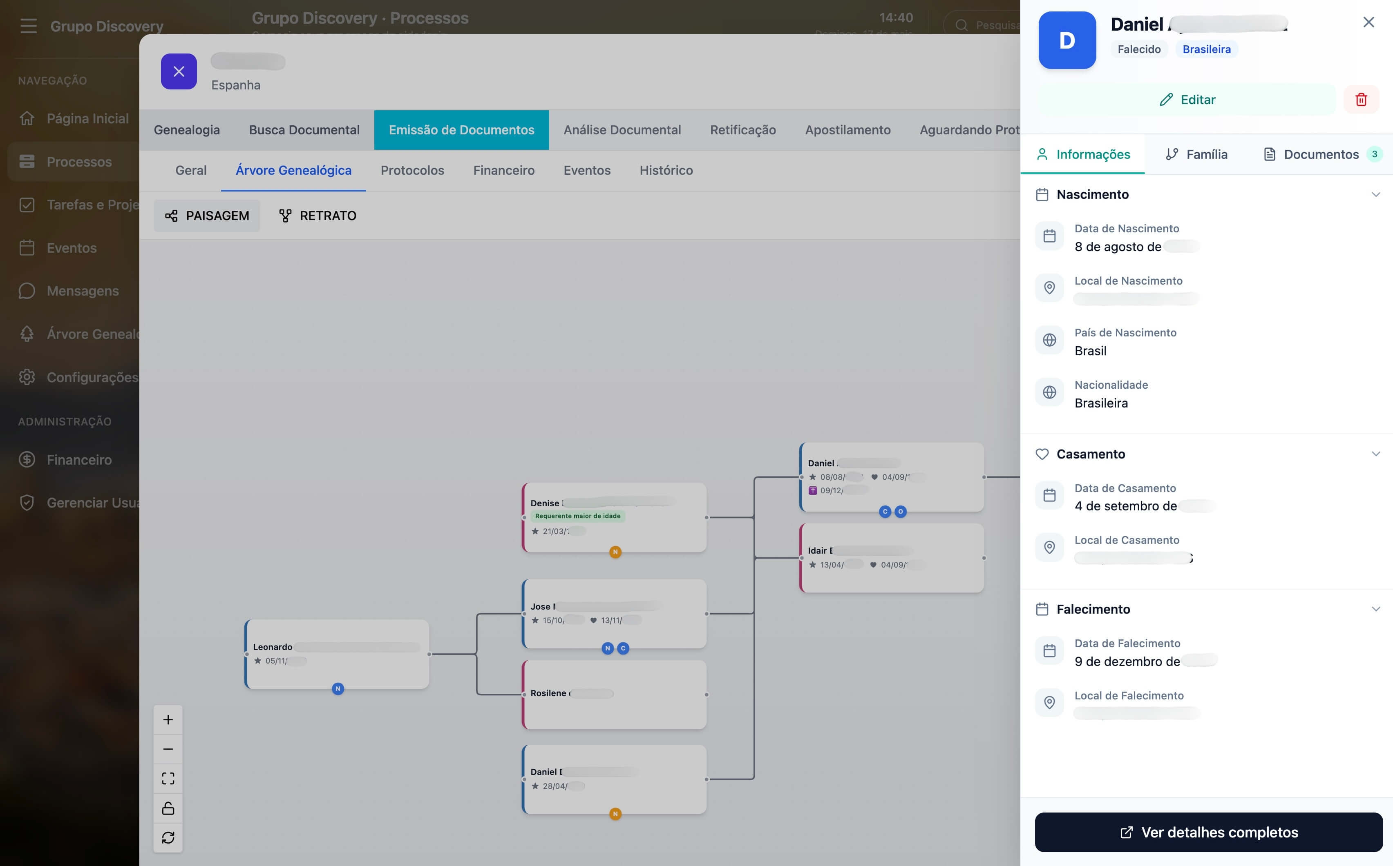This screenshot has width=1393, height=866.
Task: Click the Gerenciar Usuários shield icon
Action: [x=27, y=503]
